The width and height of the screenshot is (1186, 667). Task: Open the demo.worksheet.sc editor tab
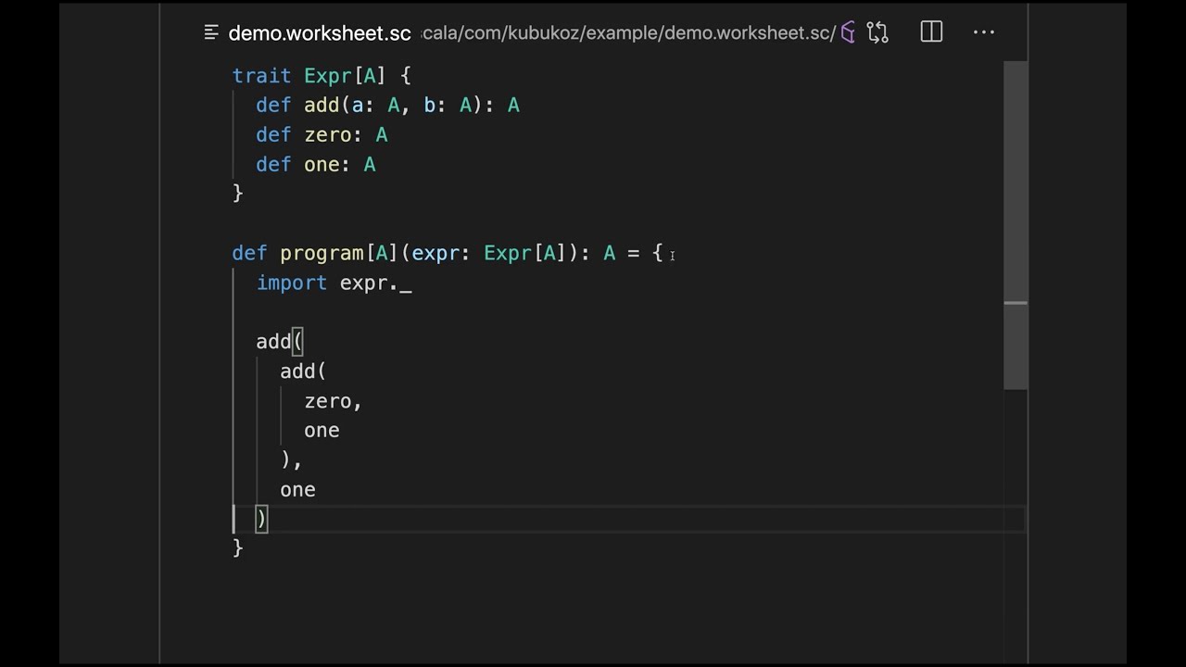(320, 33)
